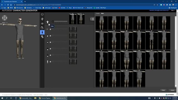
Task: Toggle the checkbox on the row above legs
Action: coord(50,55)
